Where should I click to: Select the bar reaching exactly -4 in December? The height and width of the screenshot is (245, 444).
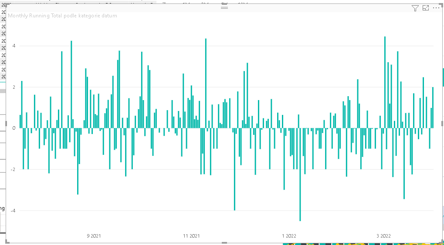pos(234,169)
